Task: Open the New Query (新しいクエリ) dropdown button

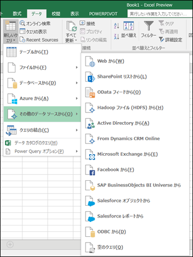Action: pos(11,31)
